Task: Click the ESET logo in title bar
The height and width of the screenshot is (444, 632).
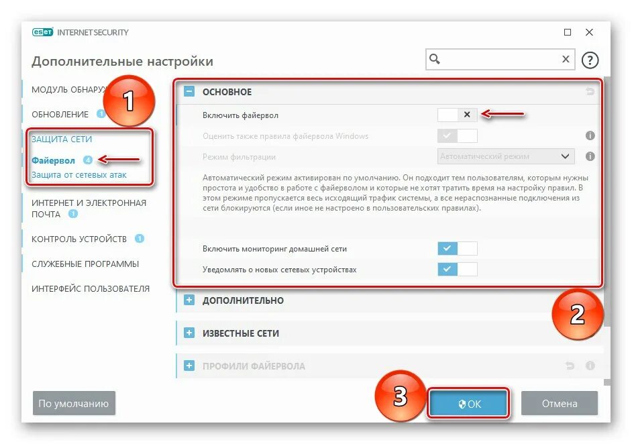Action: [x=42, y=32]
